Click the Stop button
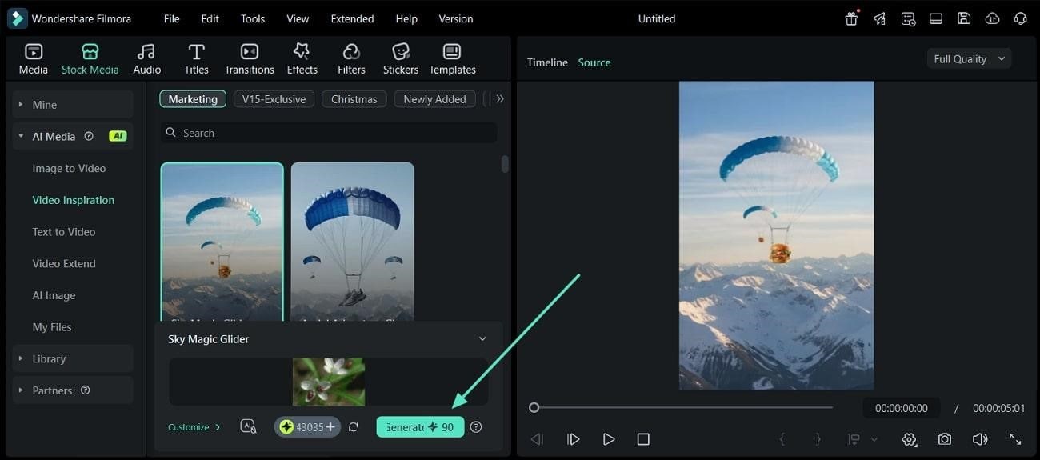Viewport: 1040px width, 460px height. coord(643,439)
